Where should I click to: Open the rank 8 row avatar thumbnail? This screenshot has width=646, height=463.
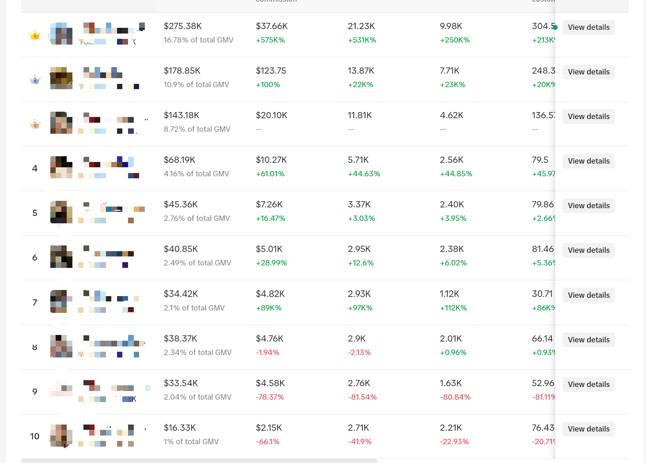[61, 346]
